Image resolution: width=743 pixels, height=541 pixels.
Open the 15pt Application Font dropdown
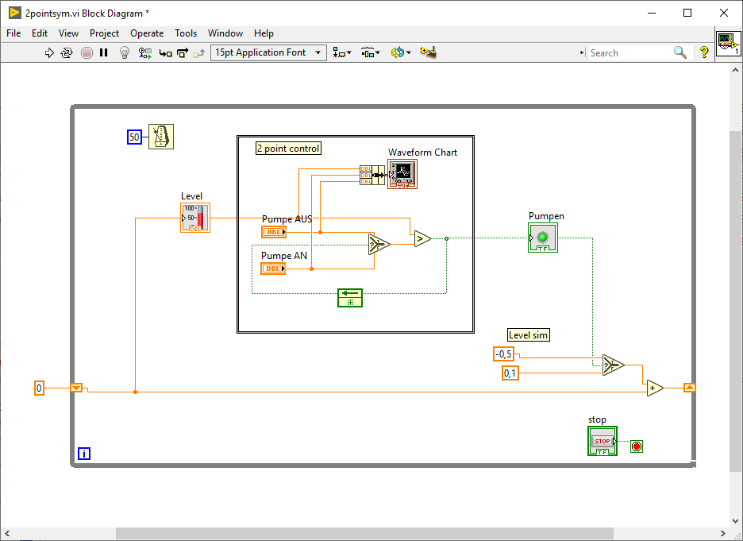268,52
